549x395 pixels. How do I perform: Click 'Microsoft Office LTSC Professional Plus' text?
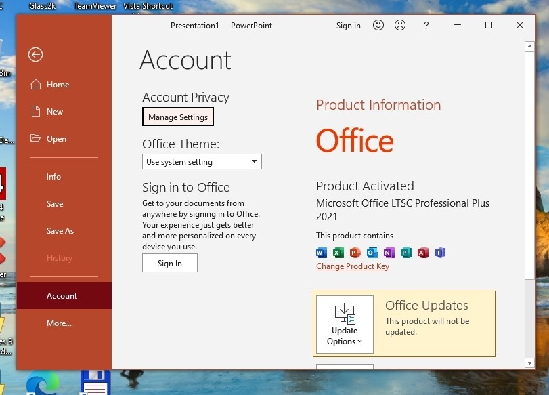[x=403, y=203]
